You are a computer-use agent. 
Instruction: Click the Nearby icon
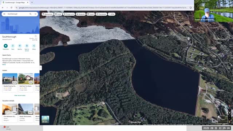point(20,46)
